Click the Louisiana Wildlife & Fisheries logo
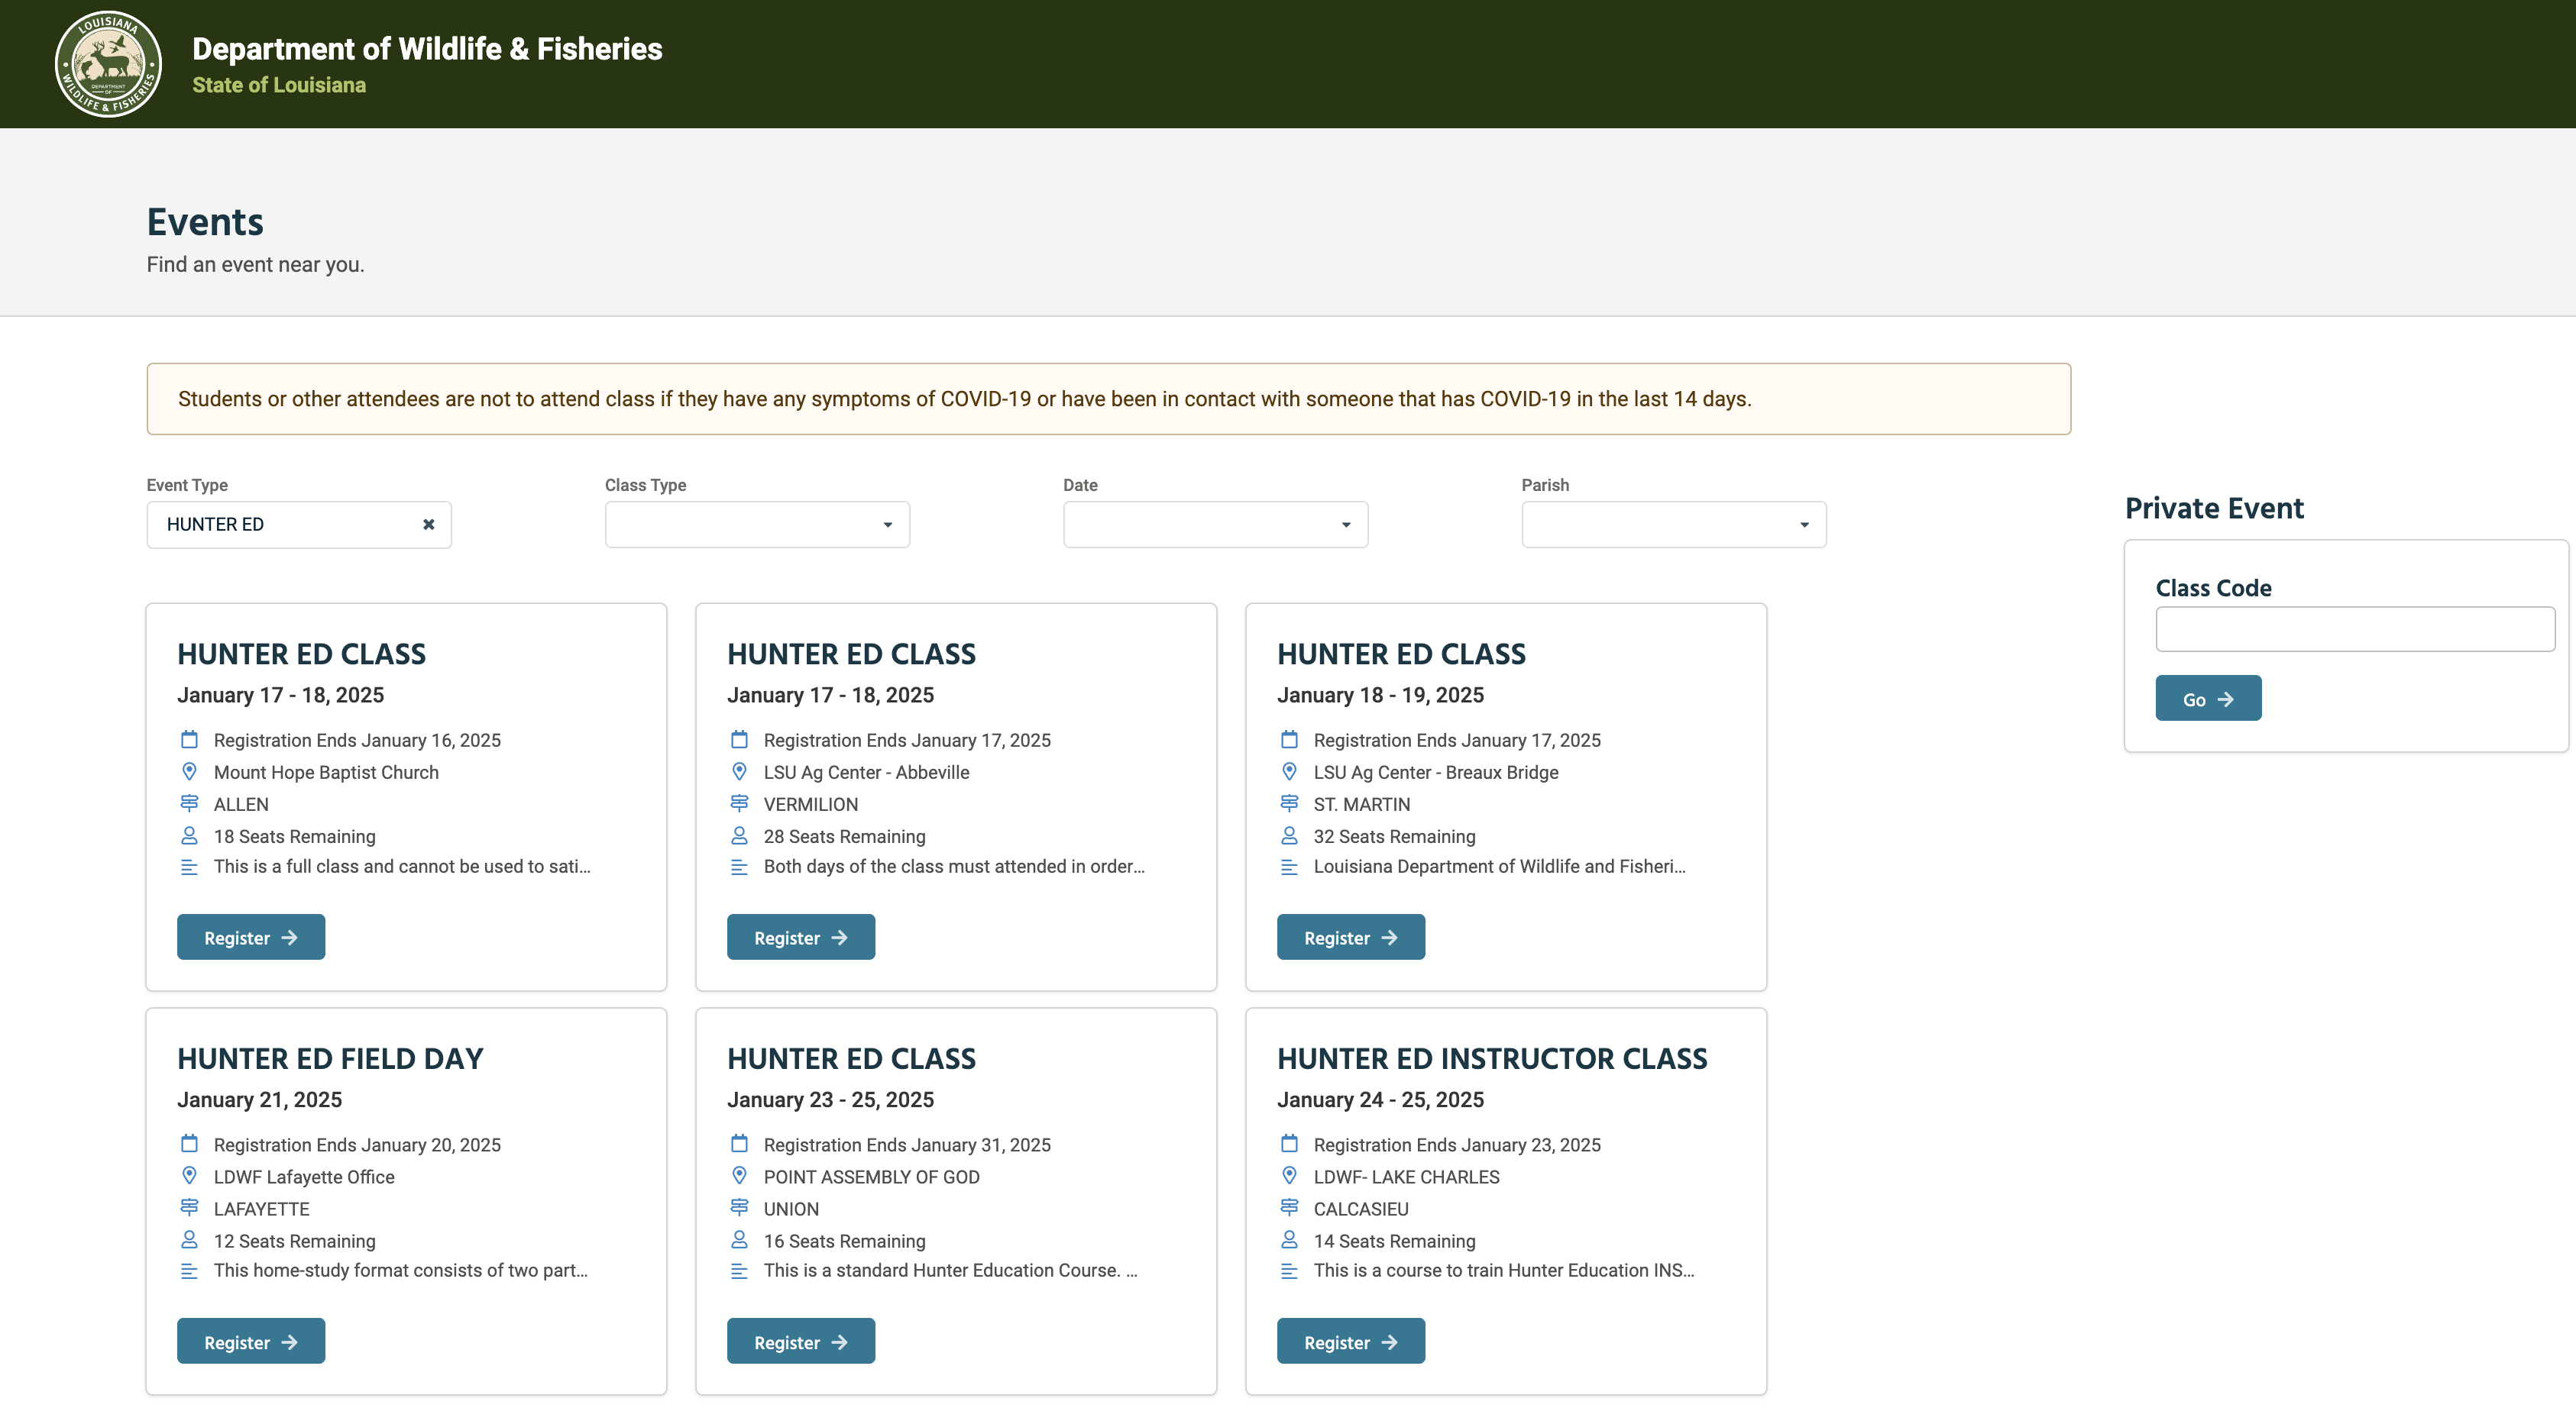 tap(108, 64)
